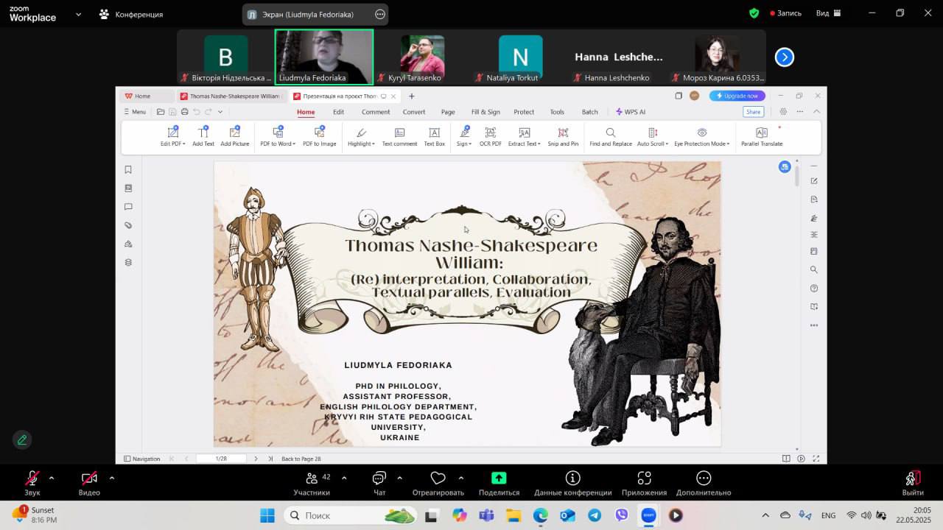Show next participants with blue arrow
Screen dimensions: 943x530
785,57
